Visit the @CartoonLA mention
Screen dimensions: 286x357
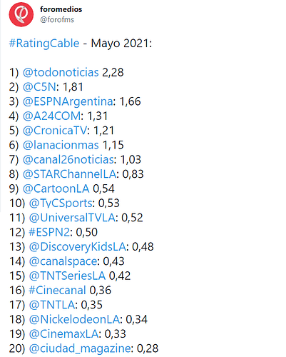(x=56, y=188)
